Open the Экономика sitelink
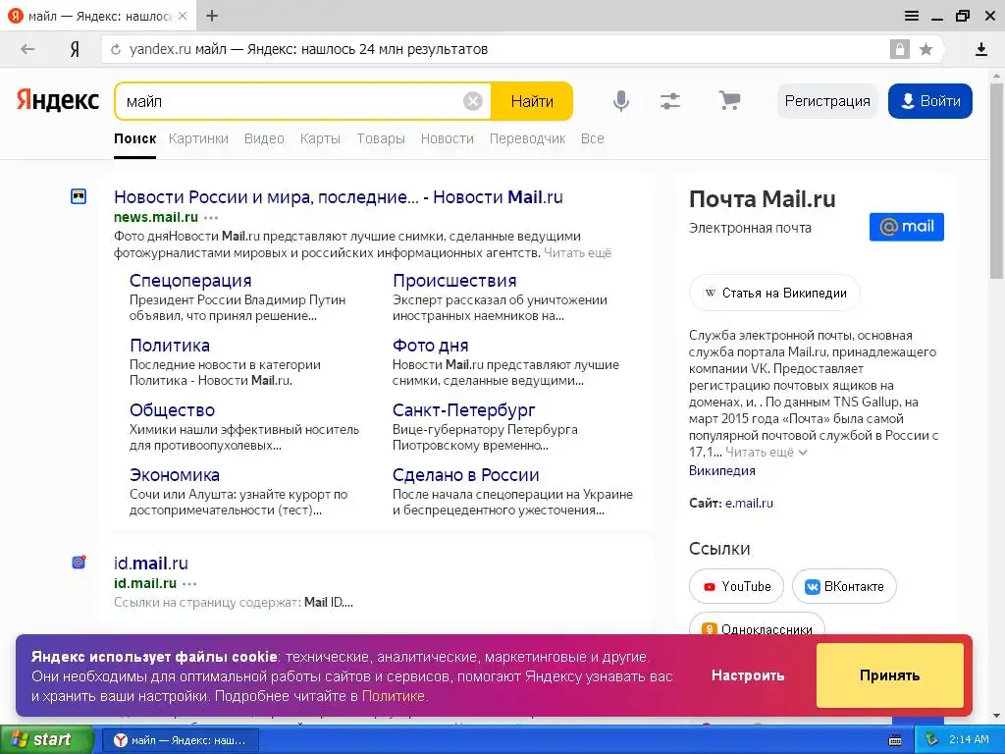Screen dimensions: 1005x754 click(175, 474)
